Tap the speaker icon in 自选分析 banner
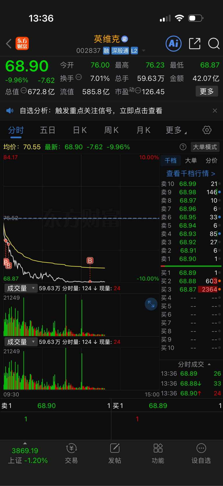 (10, 111)
